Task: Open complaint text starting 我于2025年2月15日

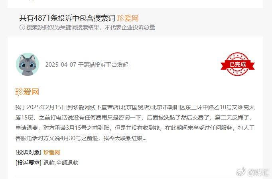Action: (135, 123)
